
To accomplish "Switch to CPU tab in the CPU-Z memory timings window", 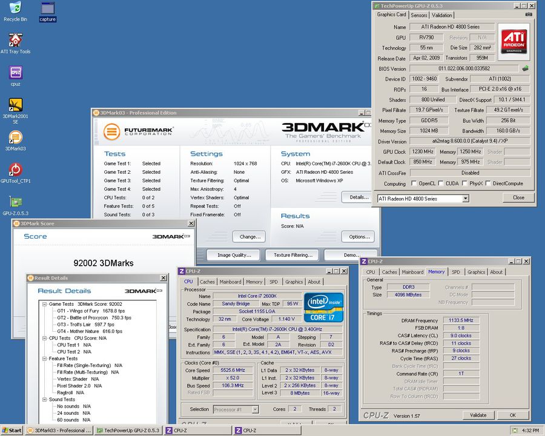I will (x=371, y=272).
